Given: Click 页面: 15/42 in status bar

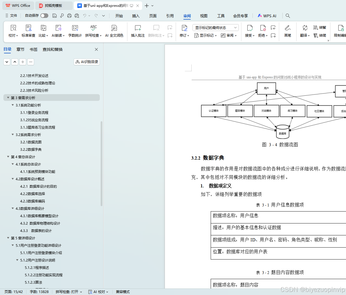Looking at the screenshot, I should pyautogui.click(x=14, y=292).
